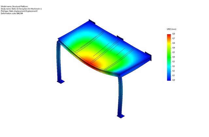
Task: Click the 0,5 legend value
Action: (173, 52)
